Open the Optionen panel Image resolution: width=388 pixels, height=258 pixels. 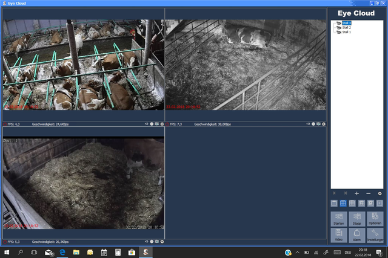tap(375, 219)
